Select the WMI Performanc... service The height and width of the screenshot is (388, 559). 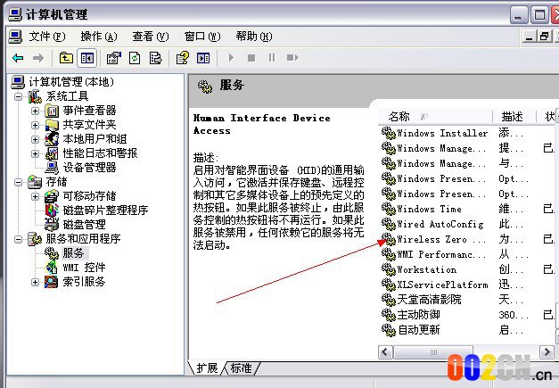tap(441, 254)
